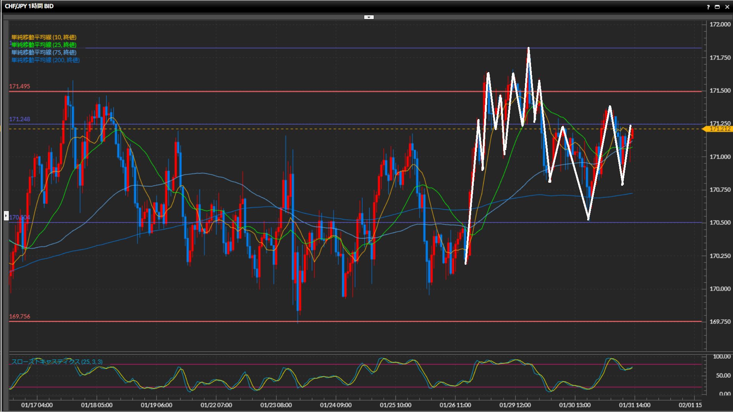733x412 pixels.
Task: Click the 169.756 red support line label
Action: pyautogui.click(x=19, y=316)
